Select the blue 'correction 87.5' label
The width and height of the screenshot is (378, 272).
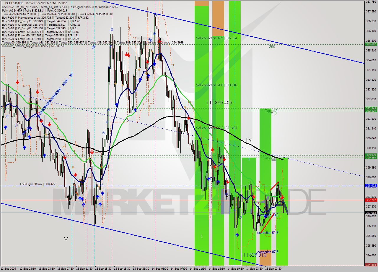[268, 252]
